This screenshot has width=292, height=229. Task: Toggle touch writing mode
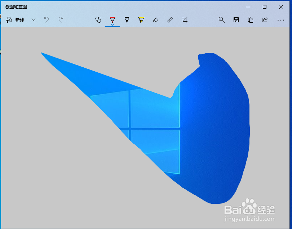[x=98, y=20]
